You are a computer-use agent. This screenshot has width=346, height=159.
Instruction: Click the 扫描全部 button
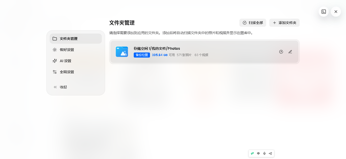click(253, 23)
